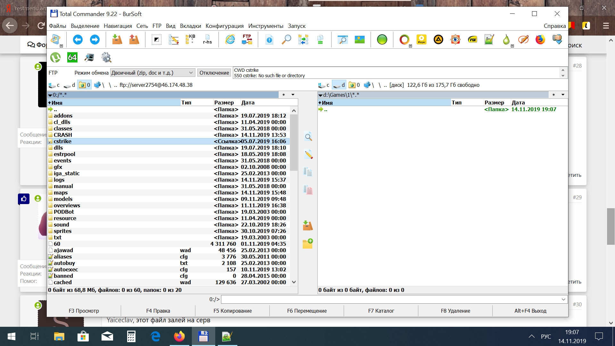The width and height of the screenshot is (615, 346).
Task: Select the cstrike link entry
Action: [x=168, y=141]
